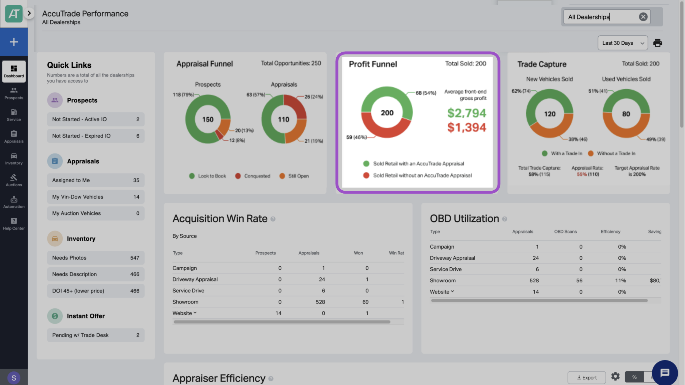685x385 pixels.
Task: Click the Still Open legend dot
Action: (282, 176)
